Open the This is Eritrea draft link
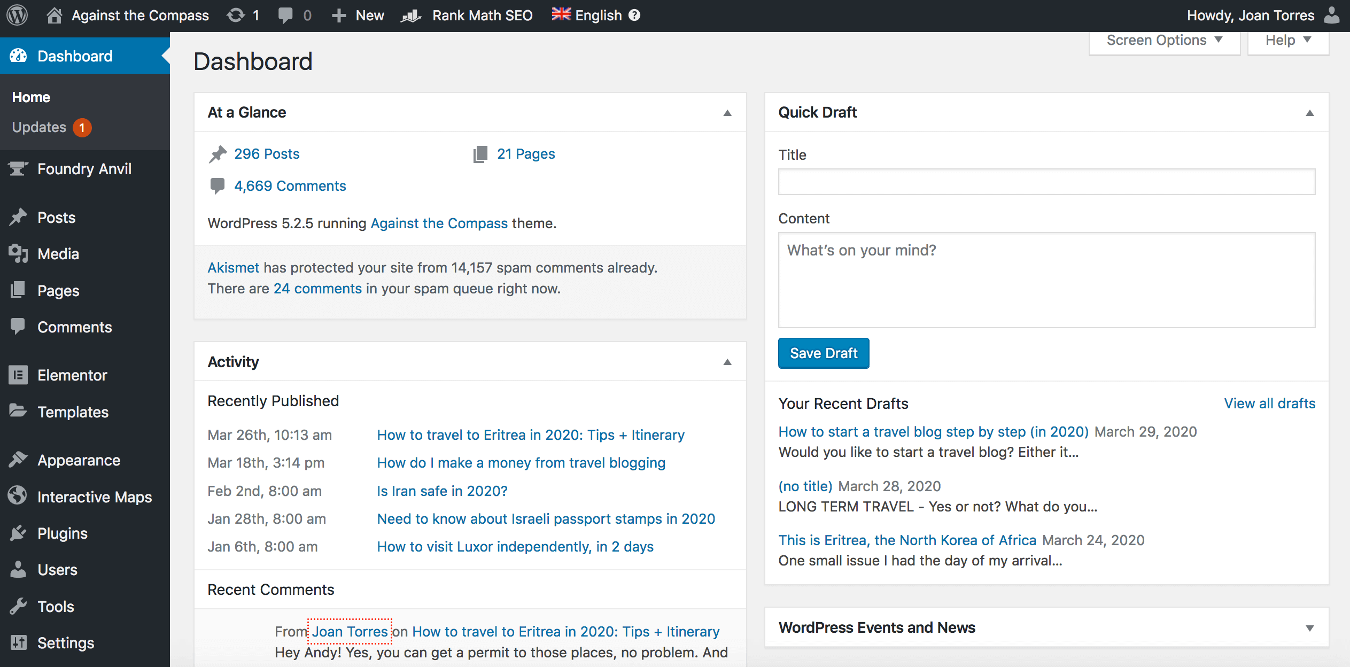 [x=907, y=540]
